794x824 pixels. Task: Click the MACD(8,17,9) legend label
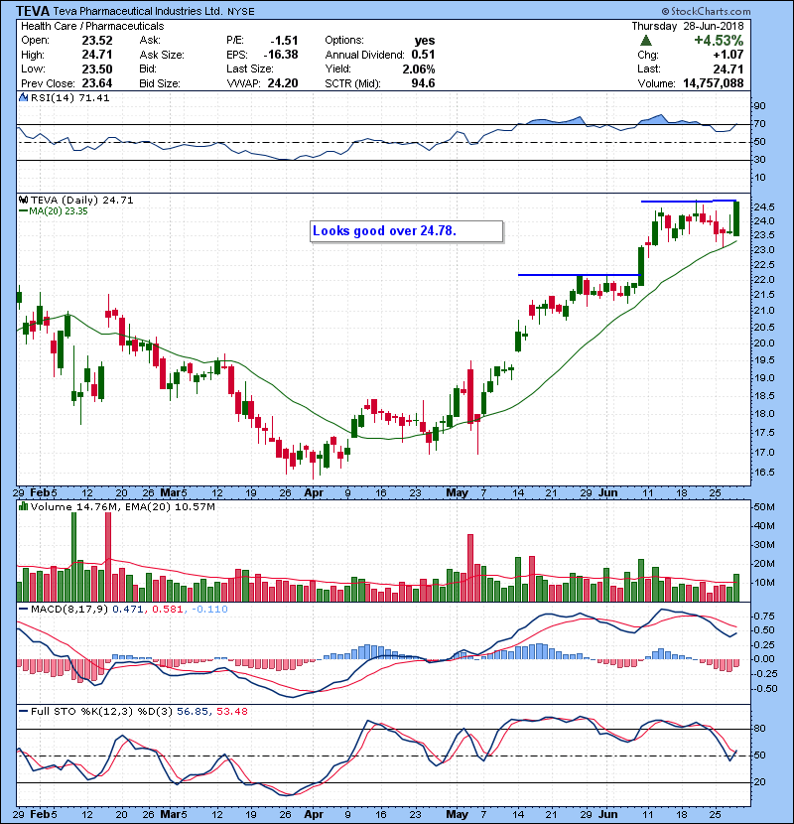(x=69, y=610)
